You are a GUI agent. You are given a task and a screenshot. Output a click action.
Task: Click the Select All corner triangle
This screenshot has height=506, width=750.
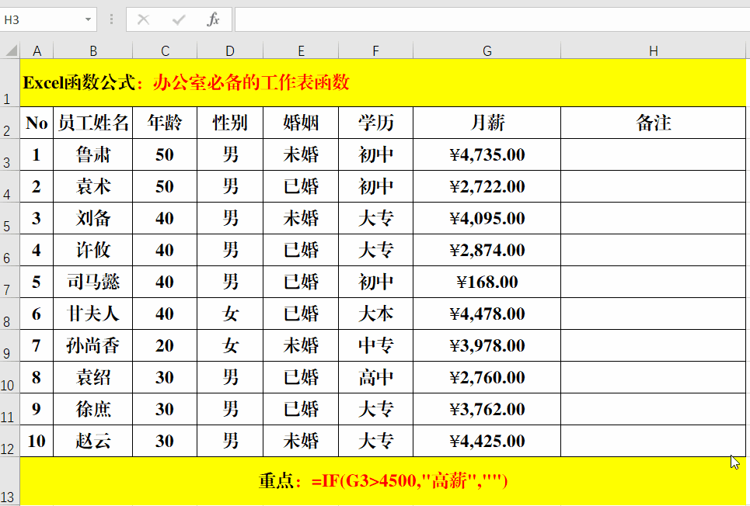click(11, 50)
